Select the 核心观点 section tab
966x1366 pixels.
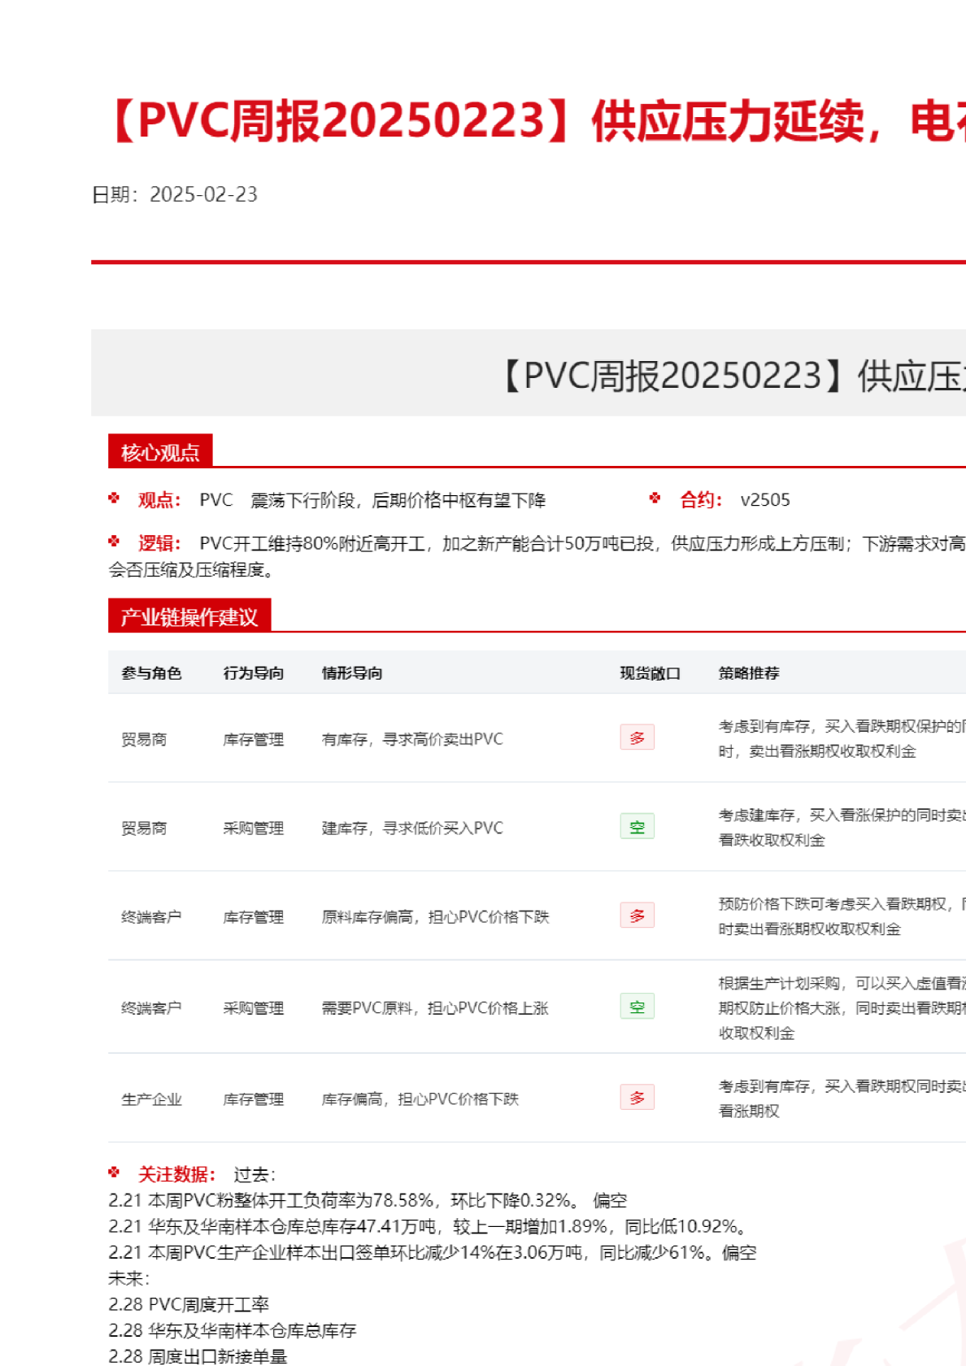(160, 452)
